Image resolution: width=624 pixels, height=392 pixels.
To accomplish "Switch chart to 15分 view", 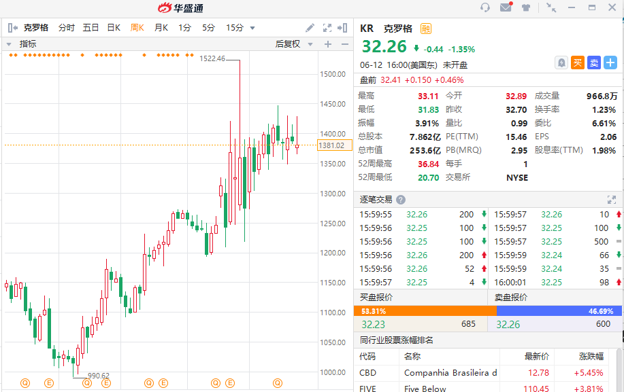I will click(x=235, y=28).
